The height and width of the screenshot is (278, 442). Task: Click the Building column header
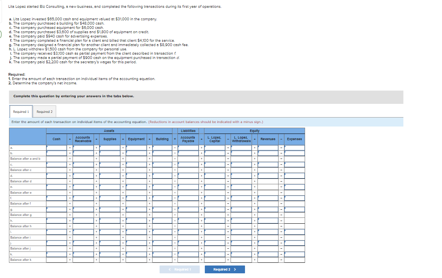coord(162,139)
